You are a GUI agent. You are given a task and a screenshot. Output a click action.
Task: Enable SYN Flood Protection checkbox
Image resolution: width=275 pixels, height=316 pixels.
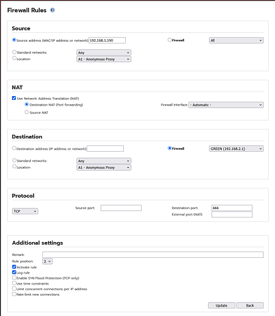[14, 278]
